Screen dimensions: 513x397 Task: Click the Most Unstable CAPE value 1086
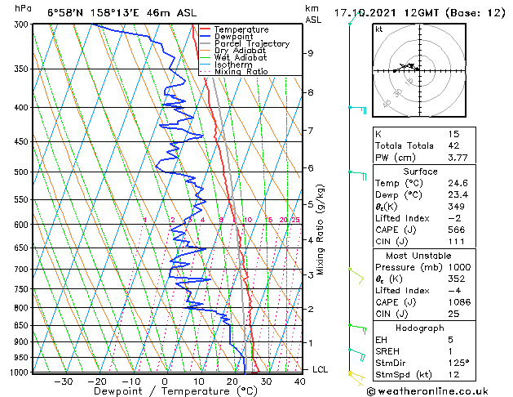coord(459,302)
